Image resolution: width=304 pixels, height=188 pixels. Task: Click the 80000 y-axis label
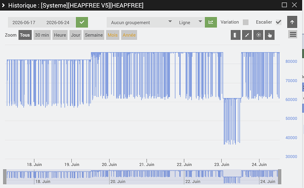pos(291,62)
